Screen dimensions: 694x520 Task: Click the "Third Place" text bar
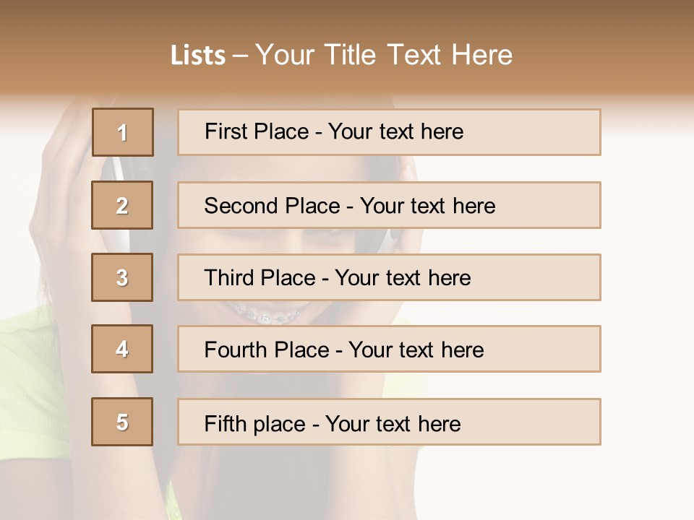(389, 277)
